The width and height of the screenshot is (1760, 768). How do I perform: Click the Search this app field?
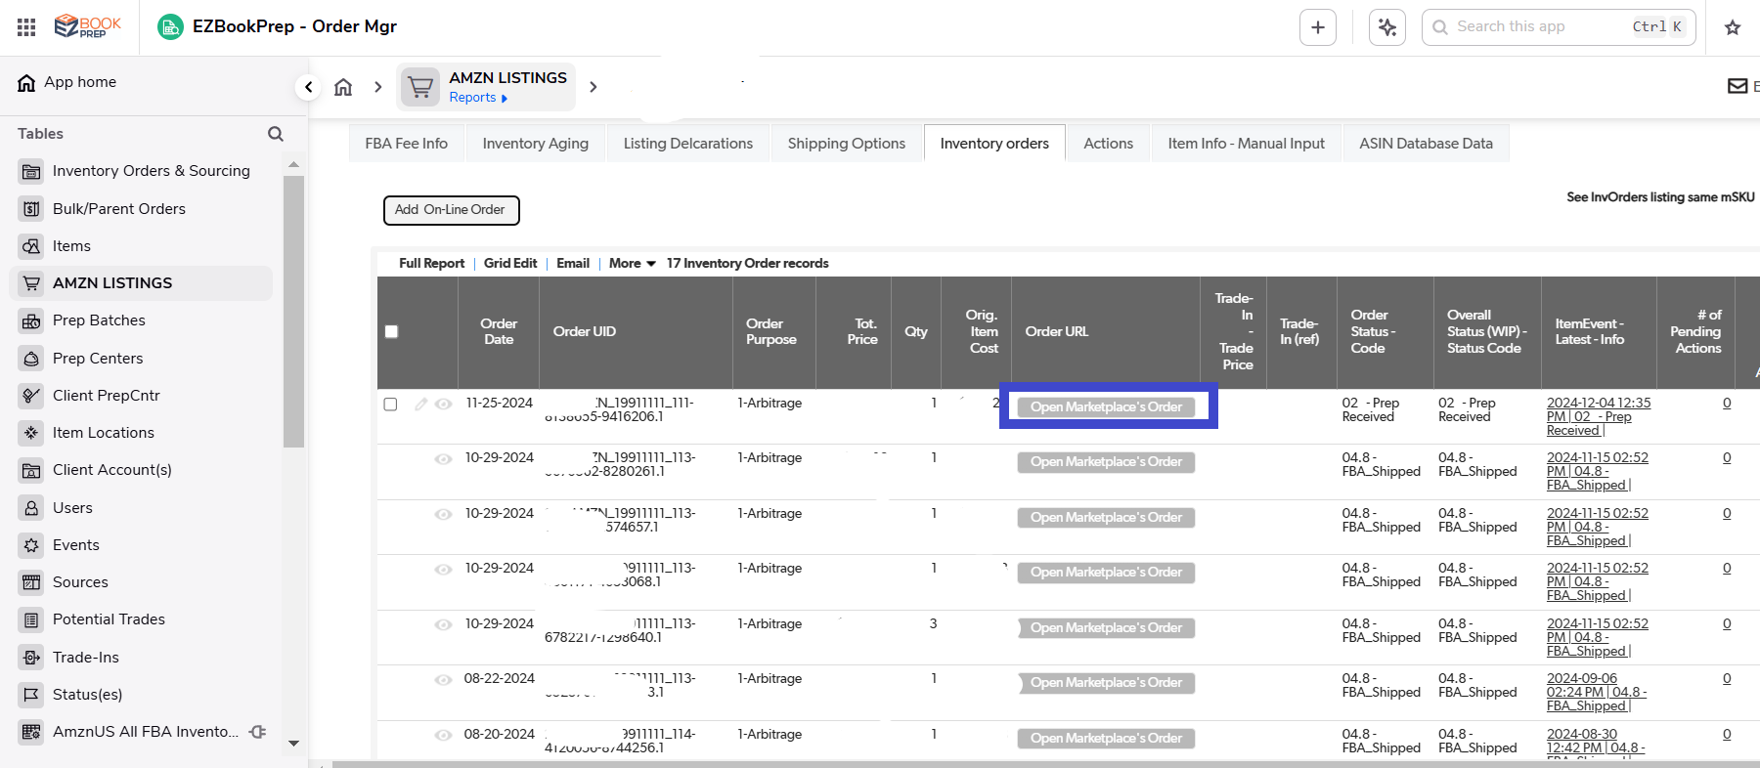[1559, 27]
